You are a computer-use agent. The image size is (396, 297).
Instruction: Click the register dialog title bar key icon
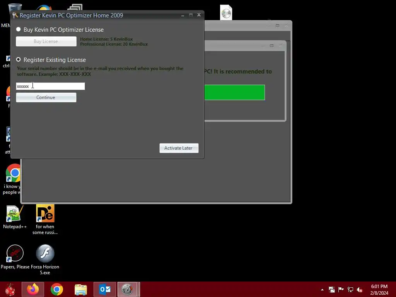(x=15, y=15)
